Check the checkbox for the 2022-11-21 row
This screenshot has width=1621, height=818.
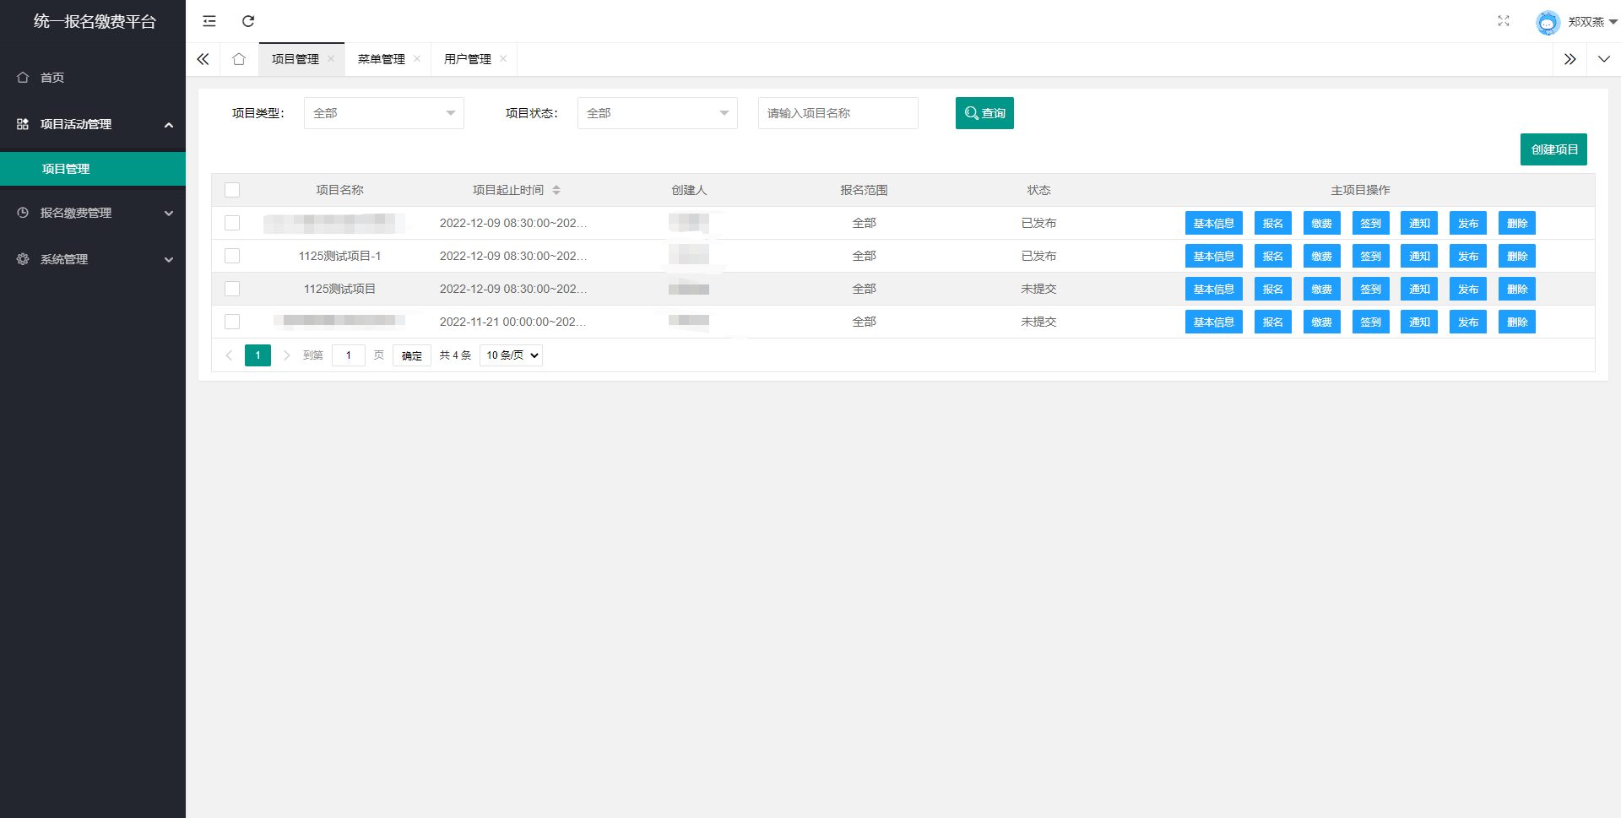coord(232,322)
